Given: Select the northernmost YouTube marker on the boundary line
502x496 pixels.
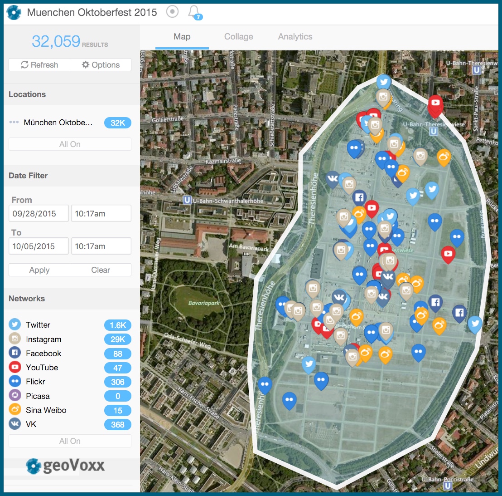Looking at the screenshot, I should [435, 103].
